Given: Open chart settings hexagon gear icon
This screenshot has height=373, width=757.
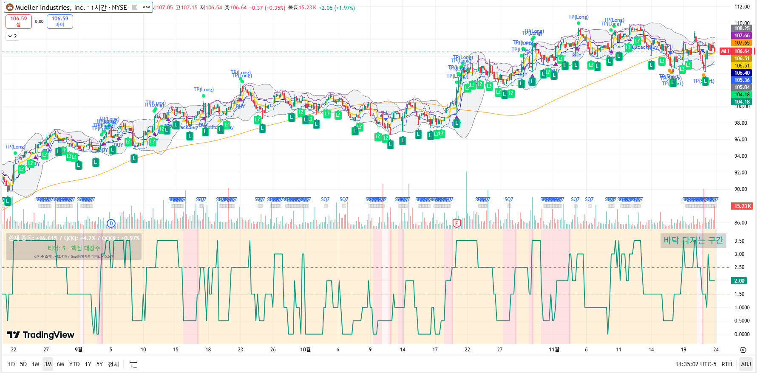Looking at the screenshot, I should 743,350.
